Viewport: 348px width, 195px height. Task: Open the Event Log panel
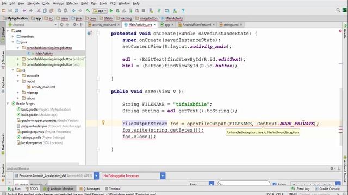(300, 189)
